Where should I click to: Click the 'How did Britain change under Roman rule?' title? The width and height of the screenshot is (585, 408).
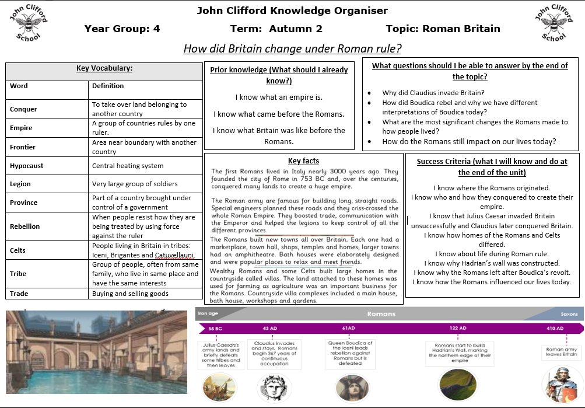point(292,48)
